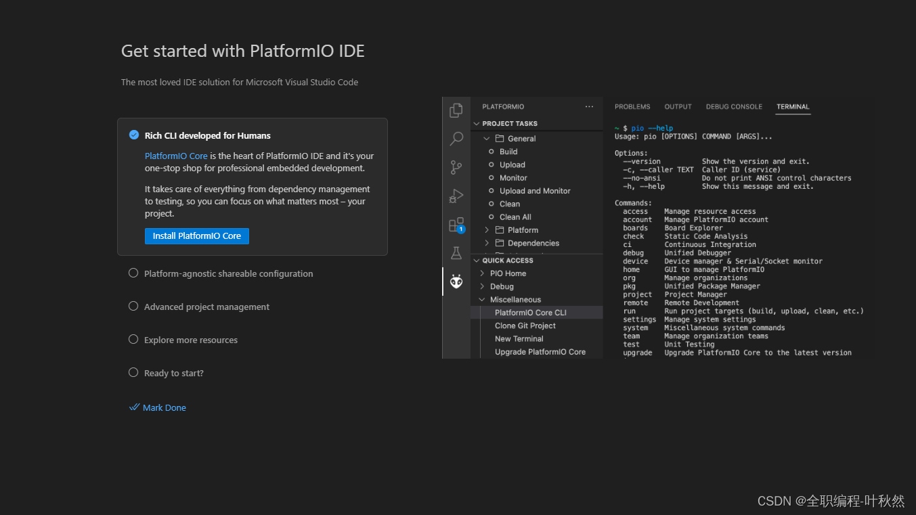The image size is (916, 515).
Task: Mark Platform-agnostic shareable configuration step
Action: coord(133,273)
